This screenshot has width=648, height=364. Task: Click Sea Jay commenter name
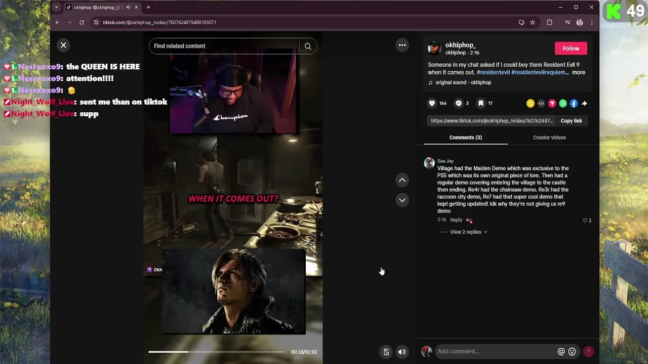click(445, 161)
